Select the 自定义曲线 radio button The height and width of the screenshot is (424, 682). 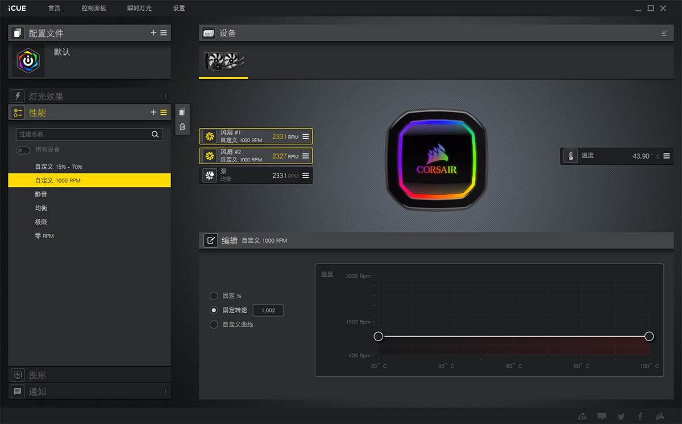point(214,325)
